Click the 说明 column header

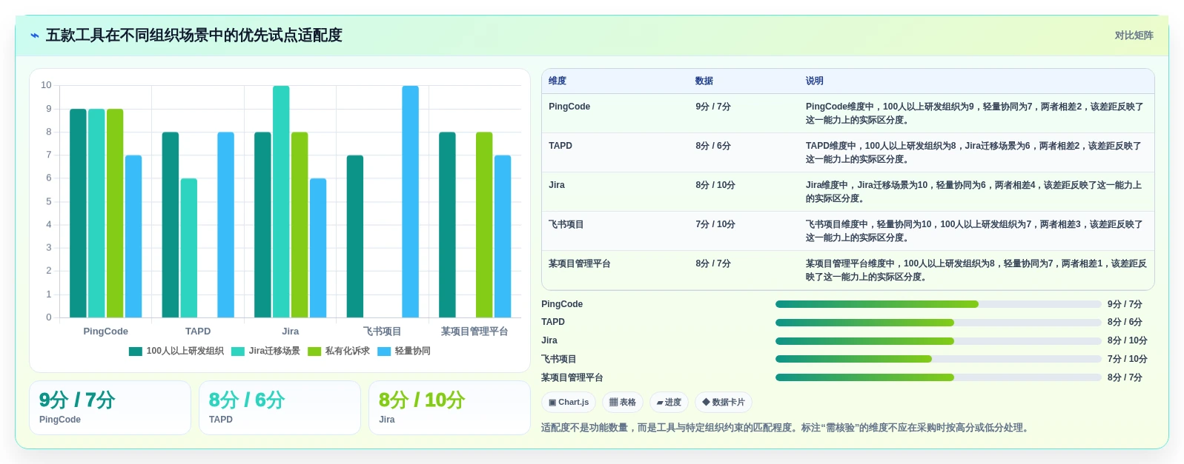coord(815,81)
